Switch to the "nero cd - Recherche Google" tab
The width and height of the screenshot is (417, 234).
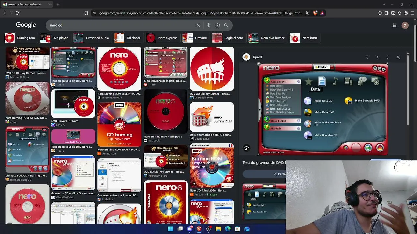27,4
